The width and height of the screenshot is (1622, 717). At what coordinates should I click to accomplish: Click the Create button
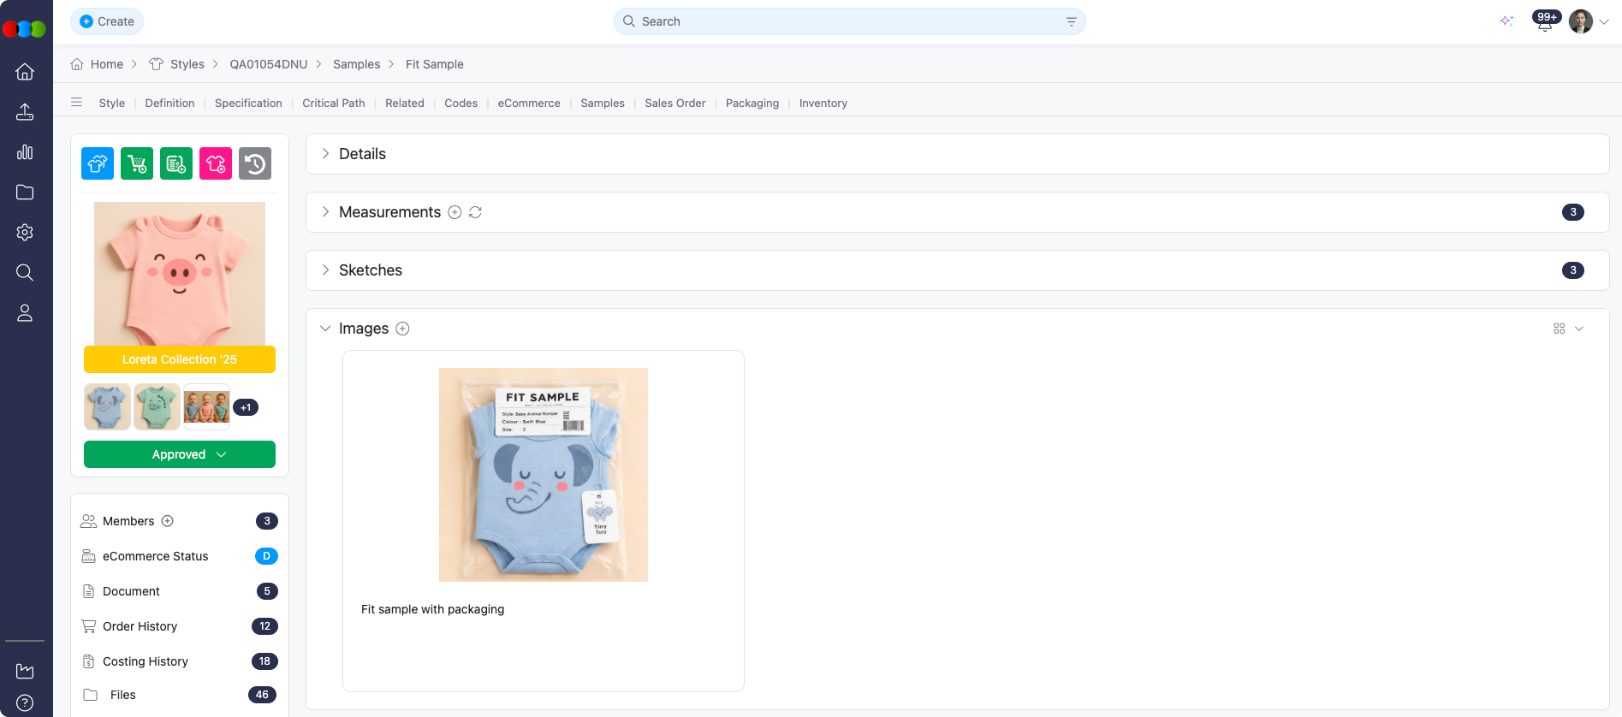[x=107, y=21]
